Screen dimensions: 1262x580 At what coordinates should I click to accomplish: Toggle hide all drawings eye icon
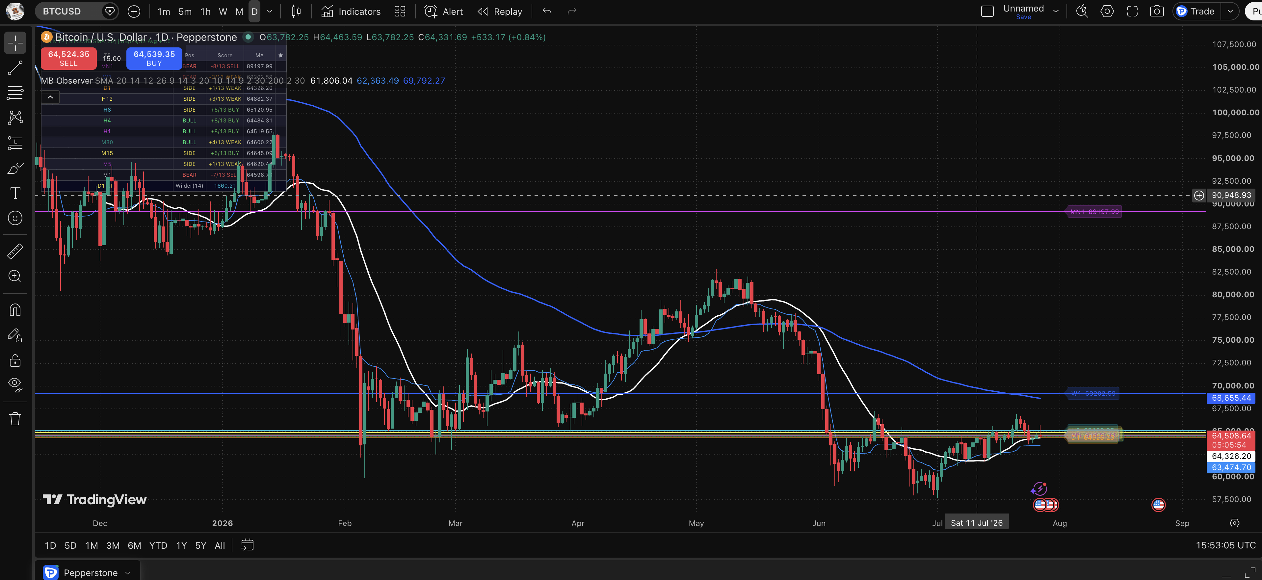(15, 385)
